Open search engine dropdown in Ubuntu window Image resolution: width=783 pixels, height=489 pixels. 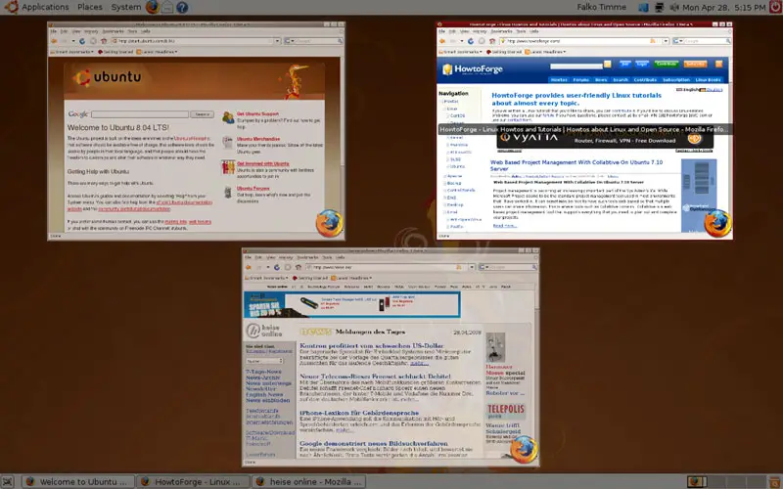[290, 41]
